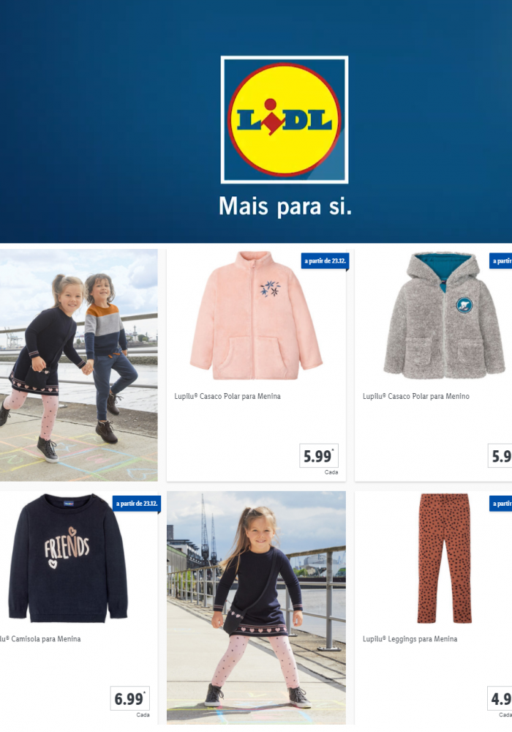Click the Lidl logo
Screen dimensions: 512x732
285,119
